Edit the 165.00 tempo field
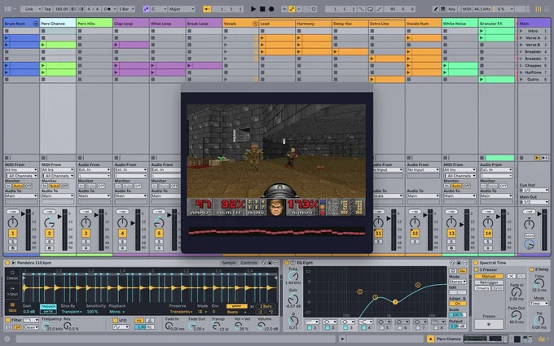Image resolution: width=554 pixels, height=346 pixels. click(x=61, y=9)
